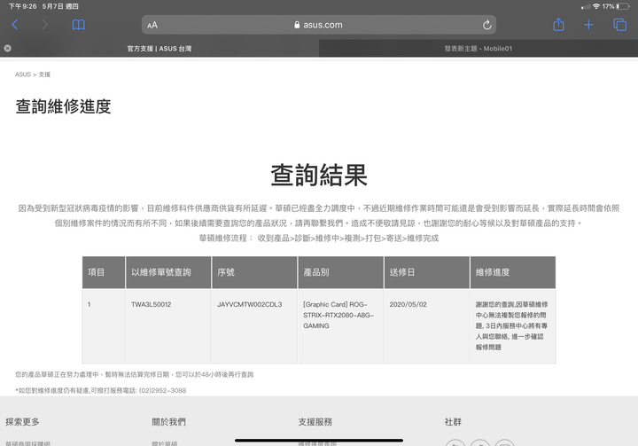The image size is (638, 446).
Task: Click the item number 1 cell
Action: tap(104, 325)
